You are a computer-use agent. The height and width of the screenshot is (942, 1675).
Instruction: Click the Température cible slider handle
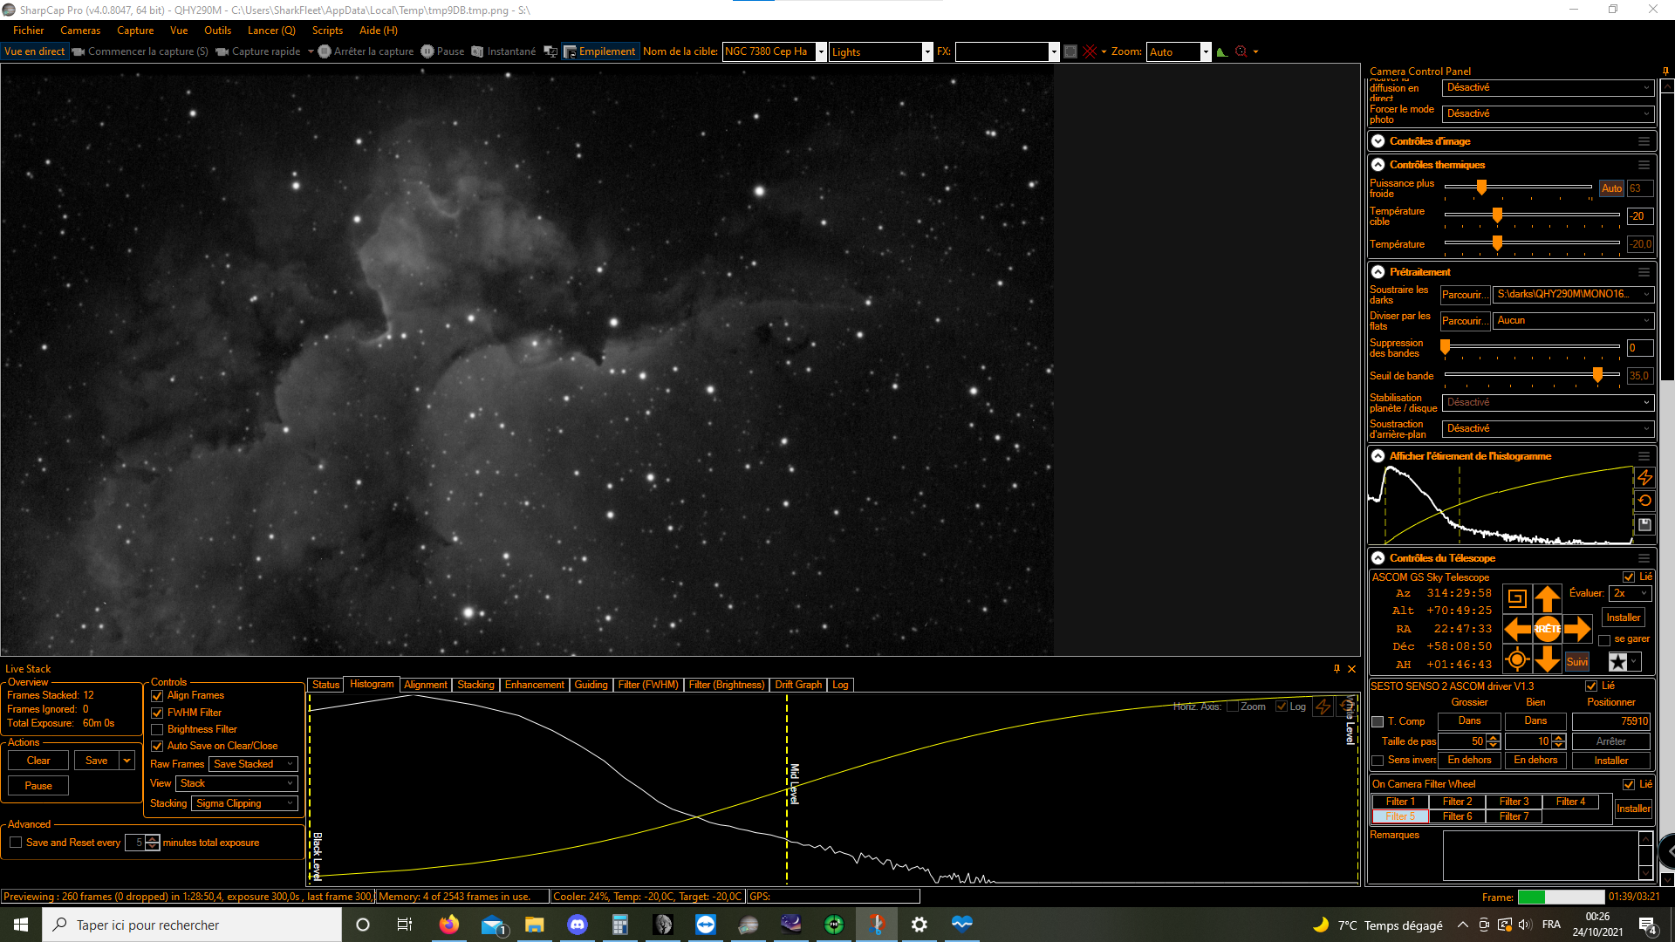point(1497,215)
